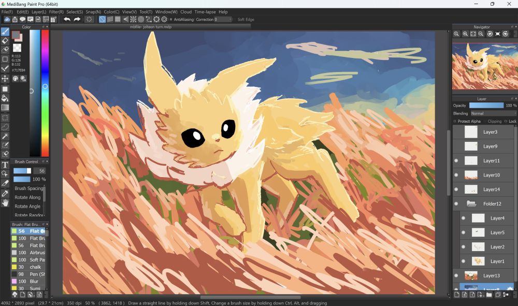Zoom in using Navigator plus magnifier
The width and height of the screenshot is (518, 306).
465,34
